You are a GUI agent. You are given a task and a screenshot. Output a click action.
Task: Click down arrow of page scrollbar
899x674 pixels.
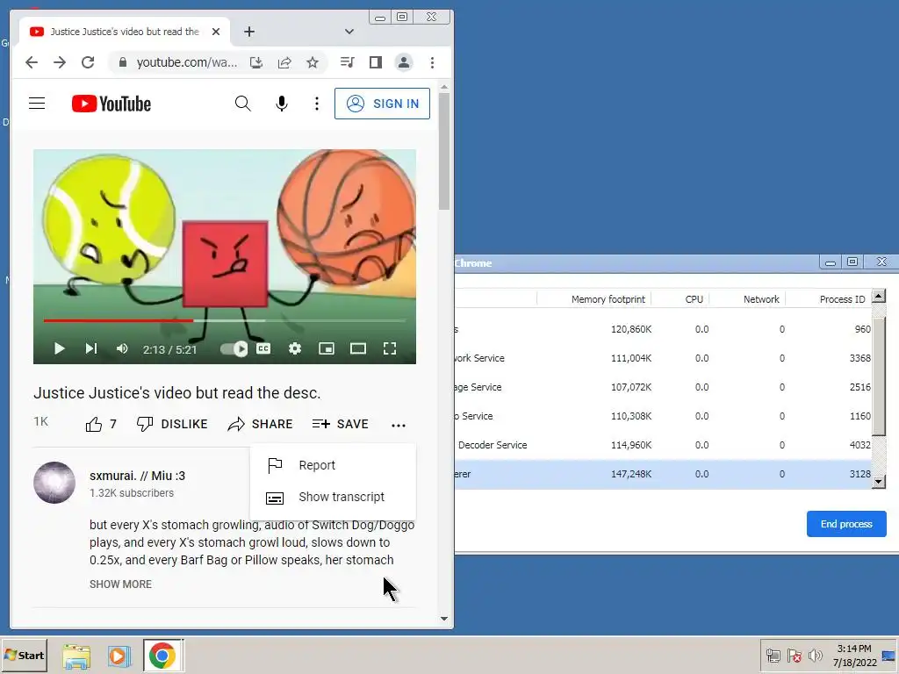click(444, 619)
